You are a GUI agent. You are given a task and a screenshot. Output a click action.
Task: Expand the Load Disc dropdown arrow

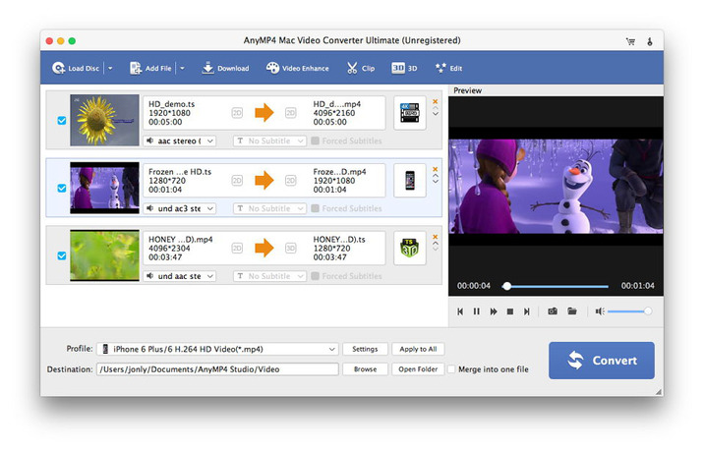click(x=110, y=68)
